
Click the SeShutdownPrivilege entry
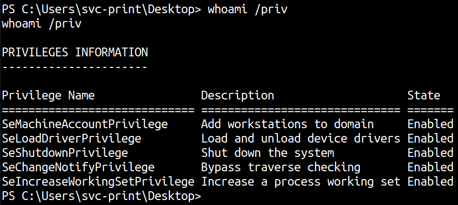(65, 153)
